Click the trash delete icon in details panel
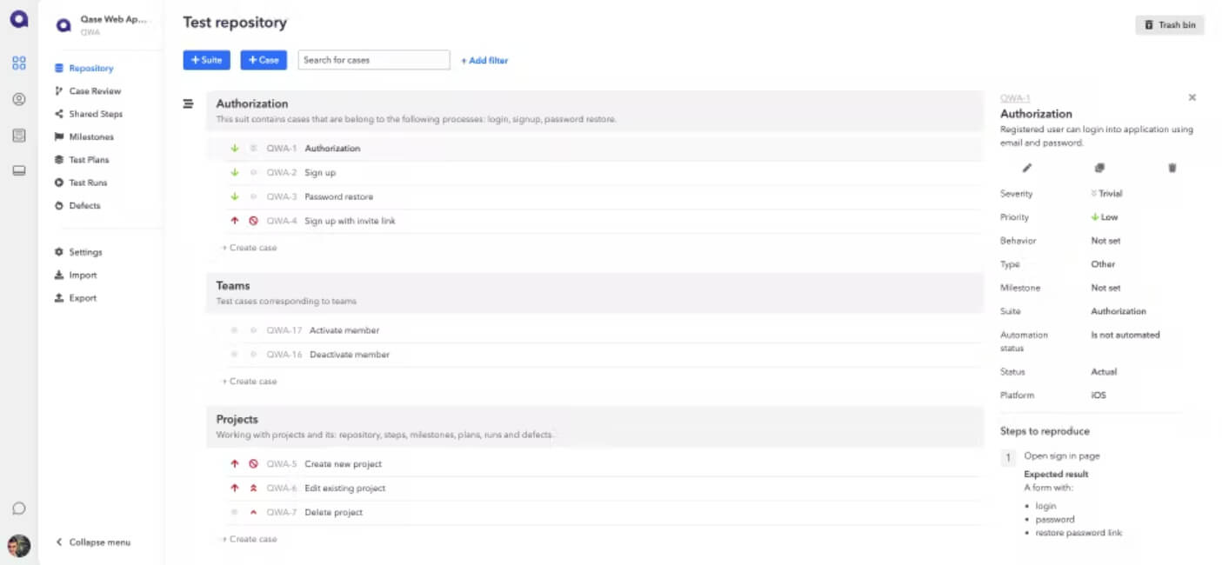Screen dimensions: 1222x565 1172,168
